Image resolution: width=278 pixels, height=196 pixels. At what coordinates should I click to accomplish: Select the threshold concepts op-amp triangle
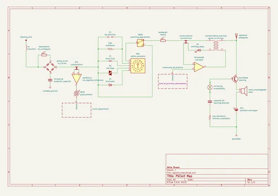(199, 67)
